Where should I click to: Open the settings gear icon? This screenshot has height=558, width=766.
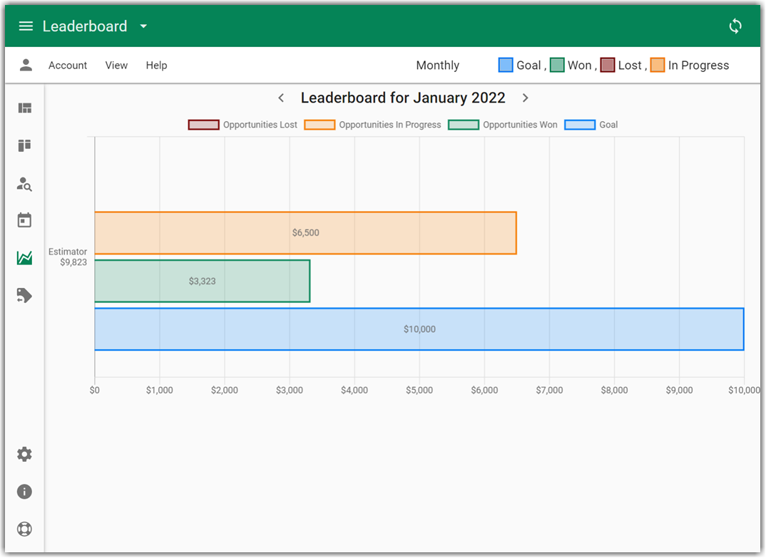pos(24,455)
